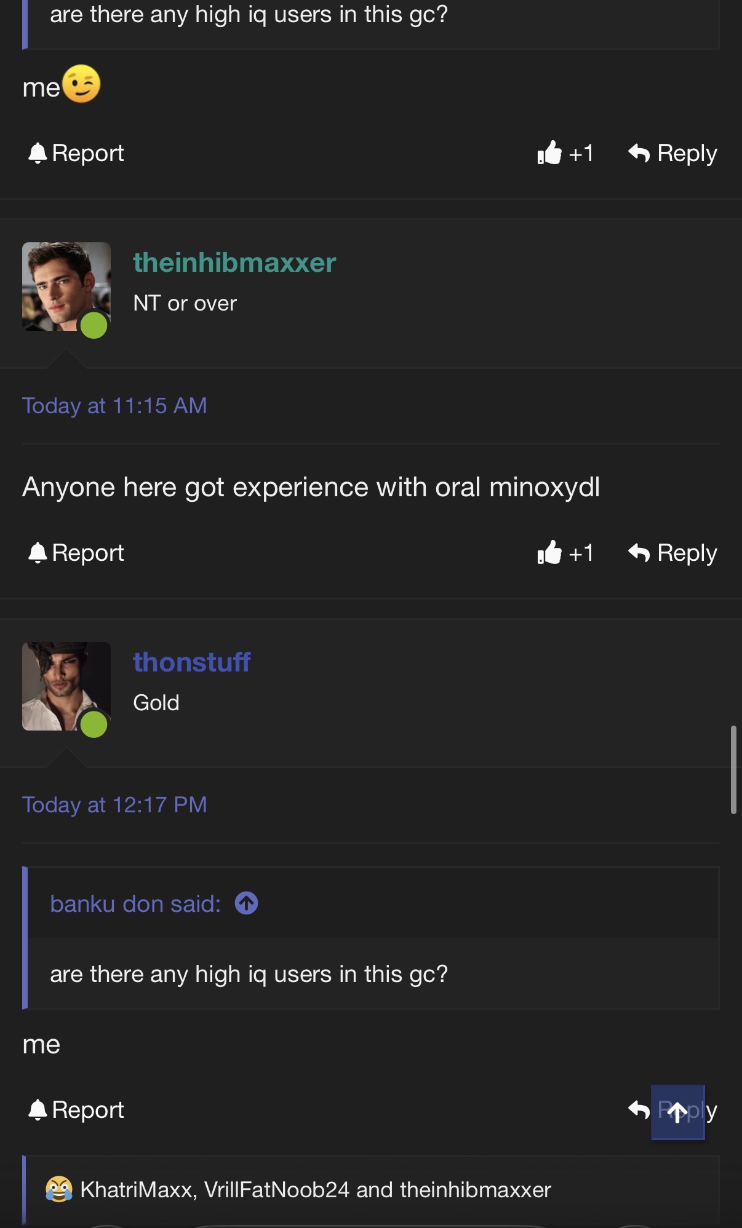Click the reply arrow on thonstuff's post
Screen dimensions: 742x1228
coord(639,1110)
